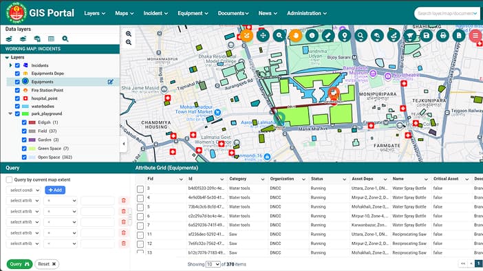Click the Eidgah red legend swatch
This screenshot has width=483, height=271.
pos(32,122)
